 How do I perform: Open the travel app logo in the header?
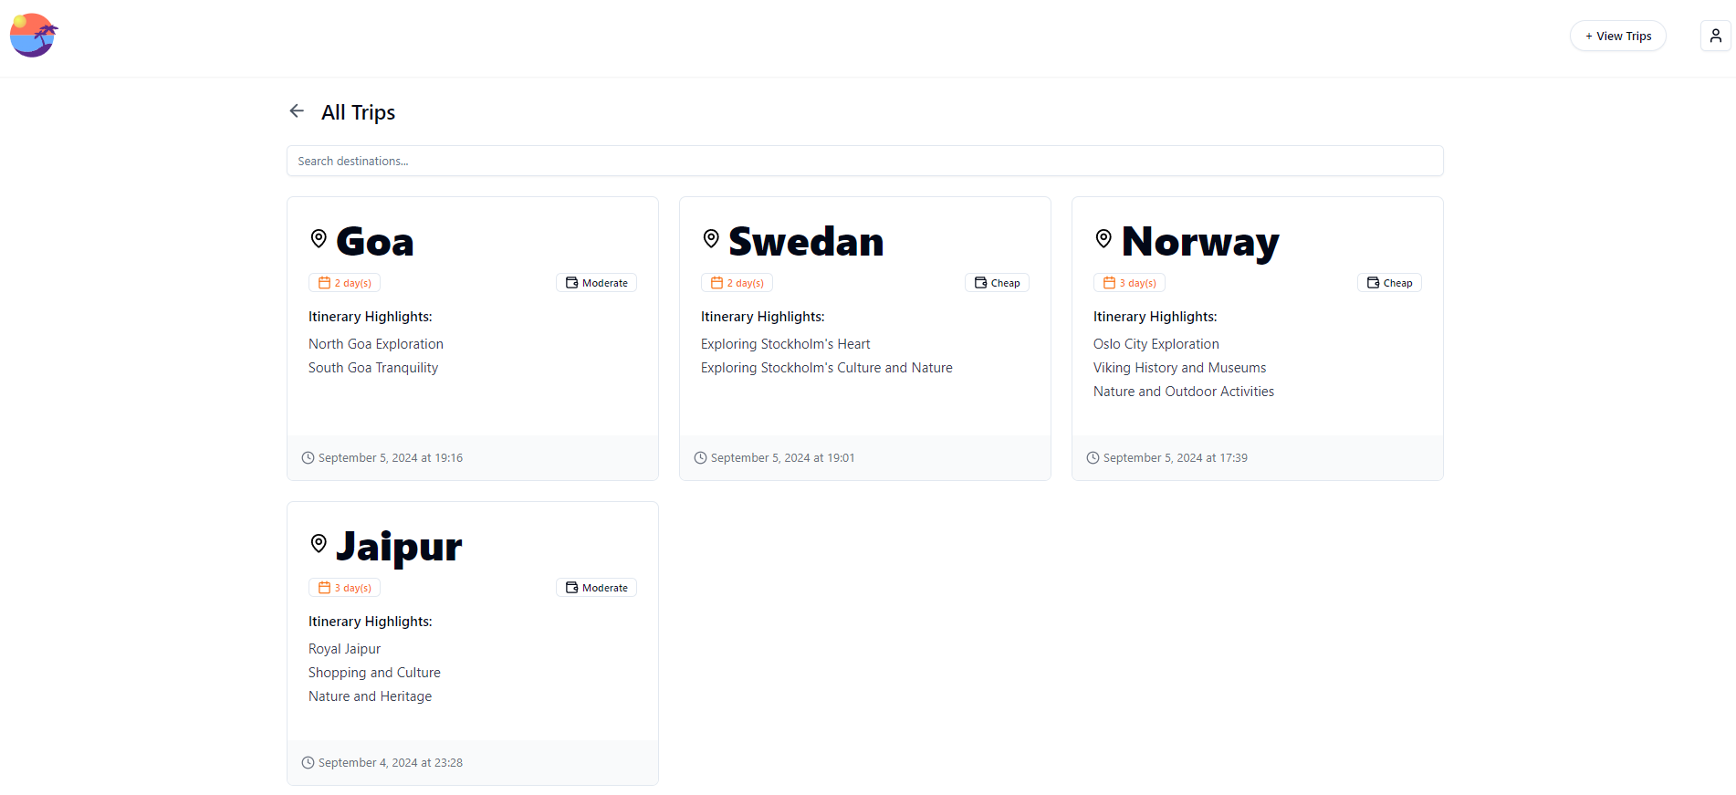tap(33, 35)
